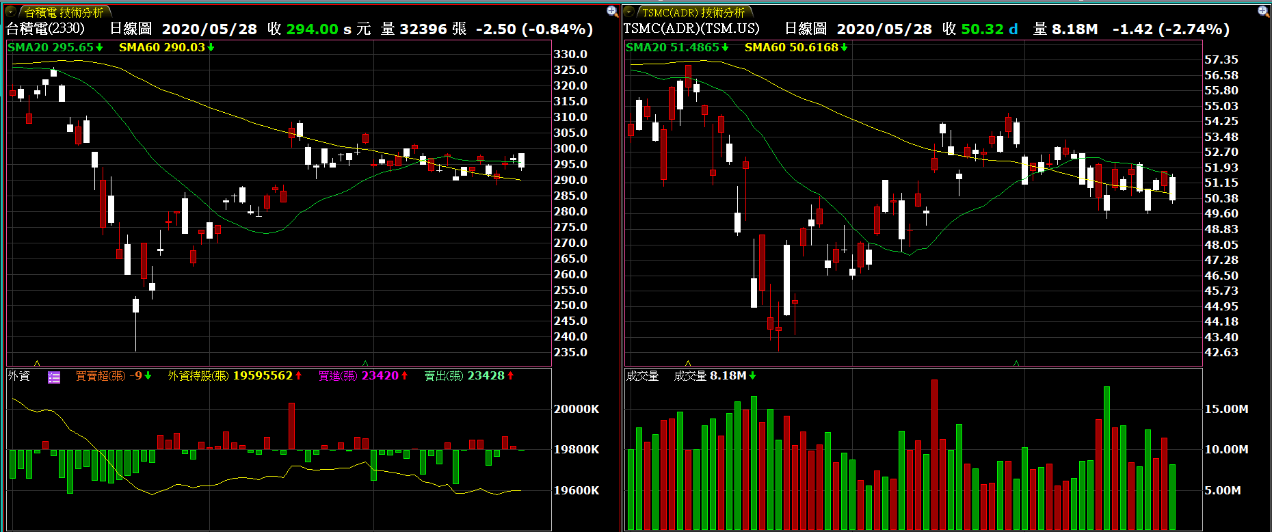
Task: Click the 台積電(2330) stock name
Action: [45, 29]
